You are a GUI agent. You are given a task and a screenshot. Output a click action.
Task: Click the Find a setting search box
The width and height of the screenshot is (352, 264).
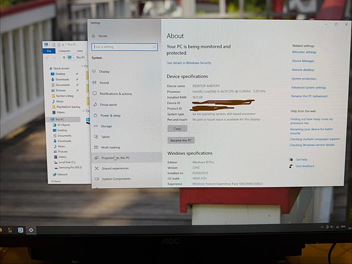coord(124,47)
